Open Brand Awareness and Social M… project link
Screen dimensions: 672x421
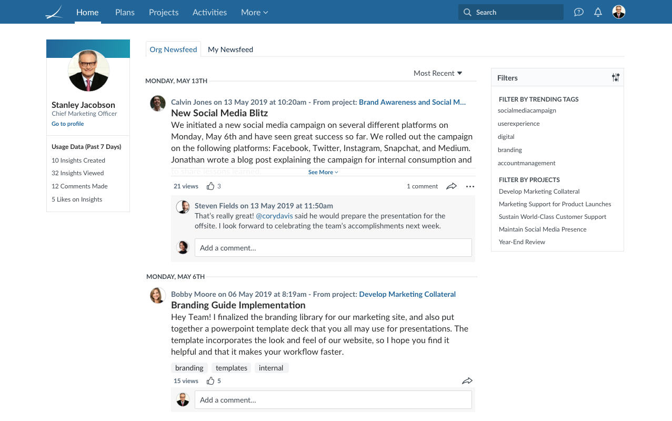[x=412, y=102]
